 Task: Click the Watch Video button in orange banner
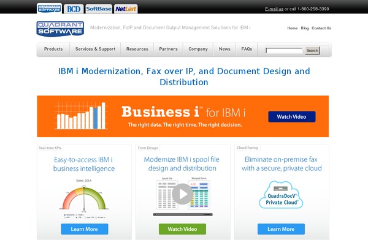click(x=292, y=116)
